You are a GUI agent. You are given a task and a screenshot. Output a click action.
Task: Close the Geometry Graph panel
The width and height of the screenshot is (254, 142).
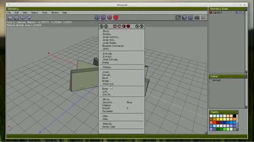pos(246,9)
